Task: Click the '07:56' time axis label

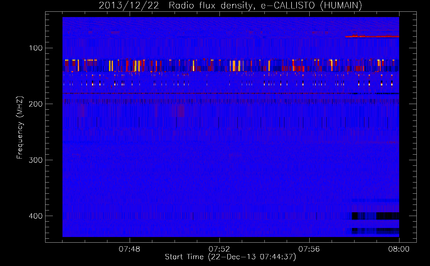Action: pos(309,249)
